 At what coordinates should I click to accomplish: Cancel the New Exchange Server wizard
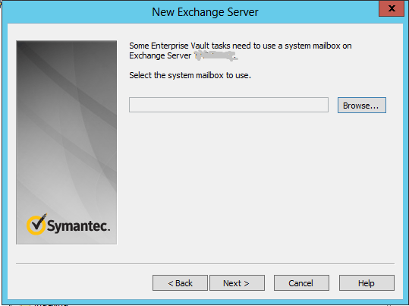[x=301, y=282]
